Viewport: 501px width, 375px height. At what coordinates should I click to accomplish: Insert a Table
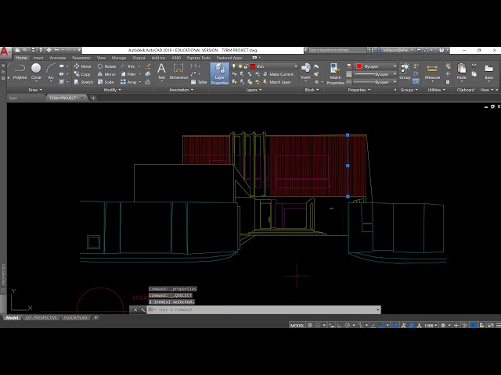click(199, 82)
